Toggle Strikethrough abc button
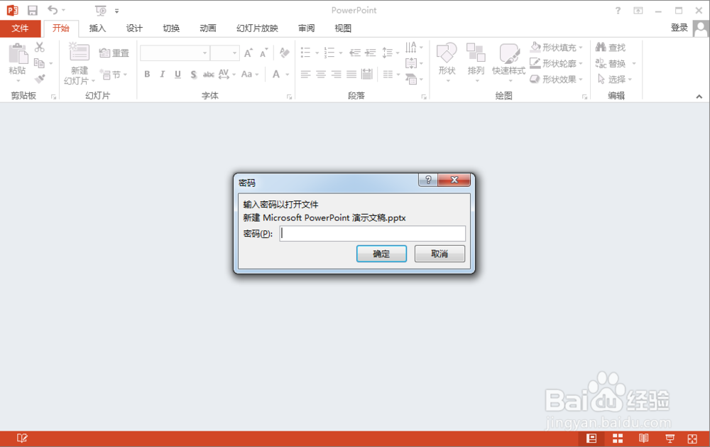Screen dimensions: 710x447 pos(208,75)
